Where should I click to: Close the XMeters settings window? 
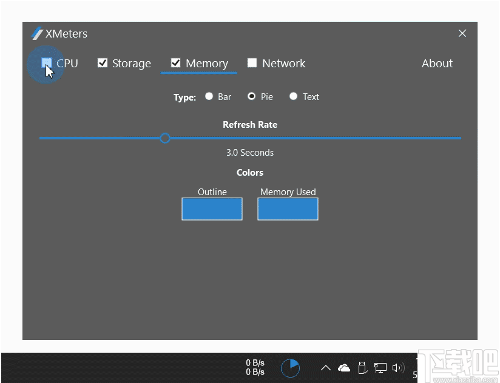[x=462, y=33]
